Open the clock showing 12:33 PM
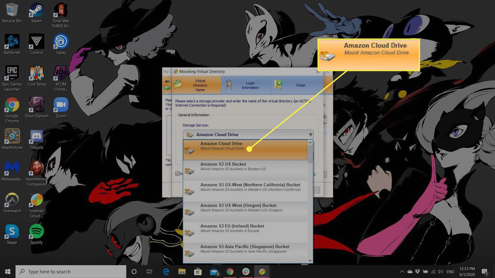Viewport: 495px width, 278px height. tap(467, 271)
